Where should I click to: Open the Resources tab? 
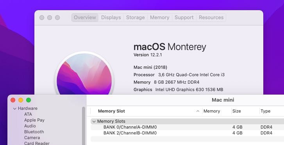211,18
